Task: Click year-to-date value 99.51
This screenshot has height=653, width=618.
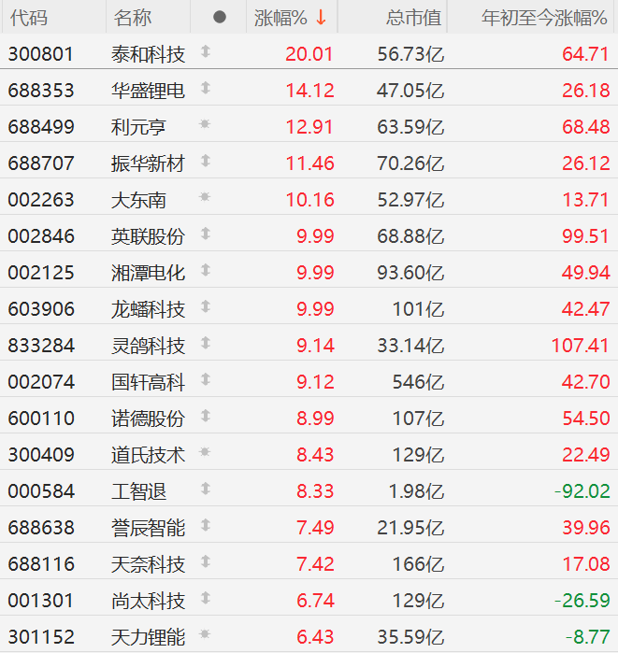Action: [585, 236]
